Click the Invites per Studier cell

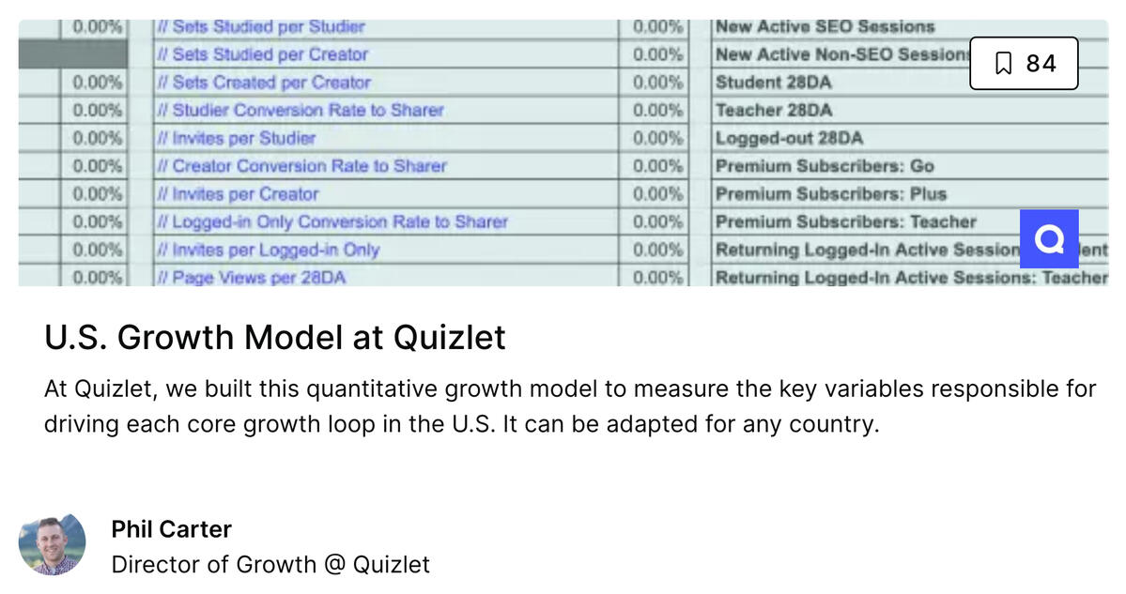386,139
